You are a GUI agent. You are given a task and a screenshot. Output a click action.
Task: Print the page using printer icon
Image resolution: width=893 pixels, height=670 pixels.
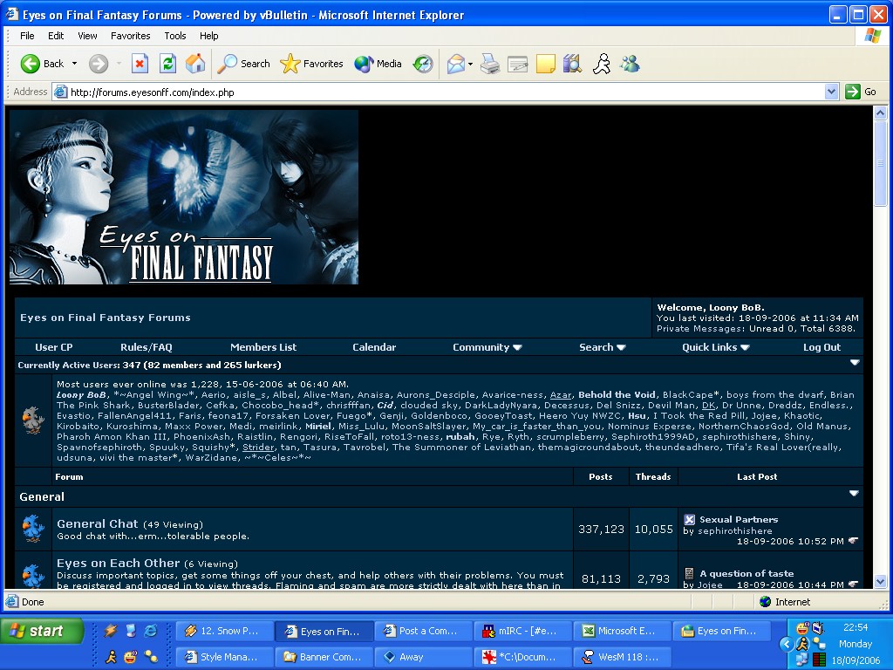[x=490, y=64]
